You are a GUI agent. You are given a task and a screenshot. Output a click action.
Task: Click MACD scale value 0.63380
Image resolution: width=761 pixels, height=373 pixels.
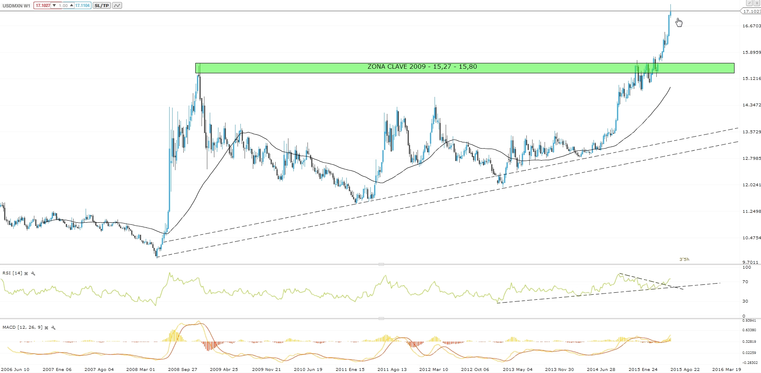pyautogui.click(x=749, y=330)
